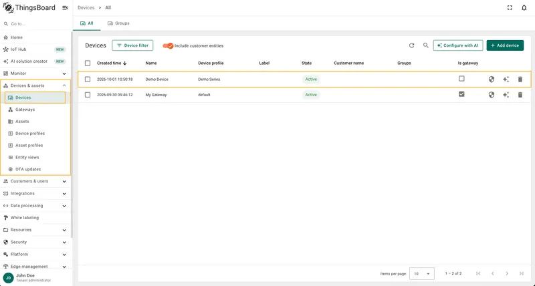The width and height of the screenshot is (535, 286).
Task: Expand the Integrations sidebar section
Action: (35, 193)
